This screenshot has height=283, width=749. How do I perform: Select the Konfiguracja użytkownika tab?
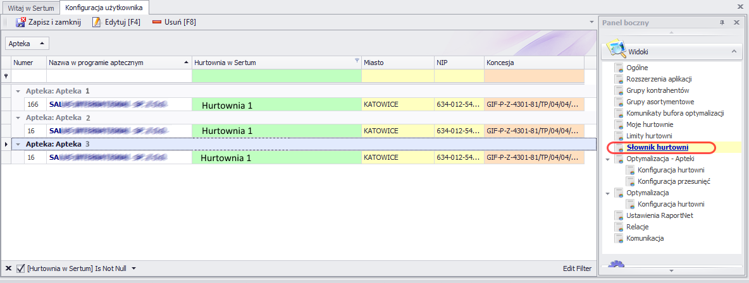pyautogui.click(x=105, y=8)
